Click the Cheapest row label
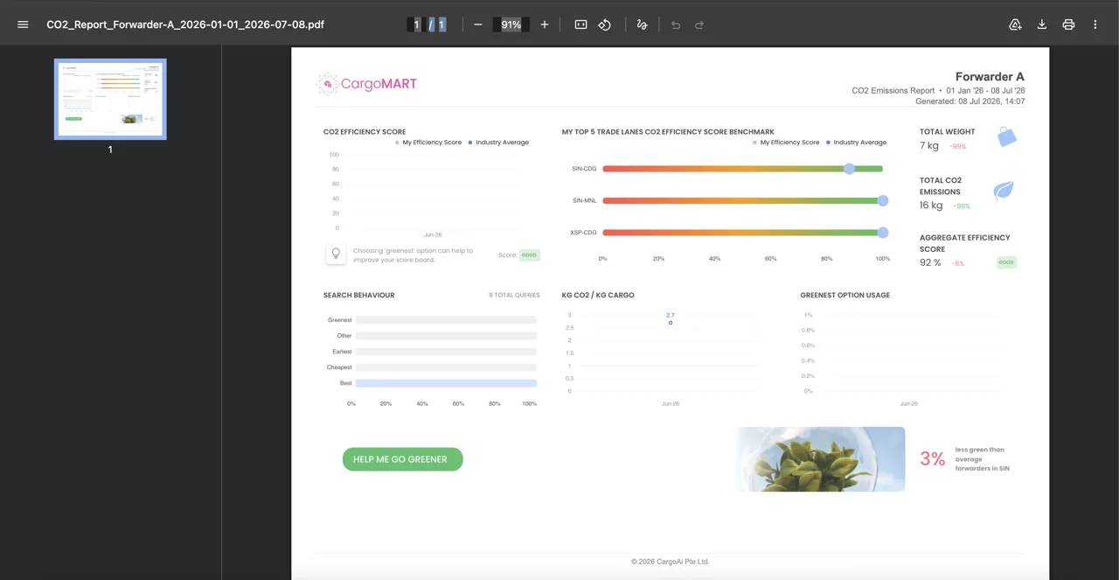This screenshot has width=1119, height=580. pos(339,367)
